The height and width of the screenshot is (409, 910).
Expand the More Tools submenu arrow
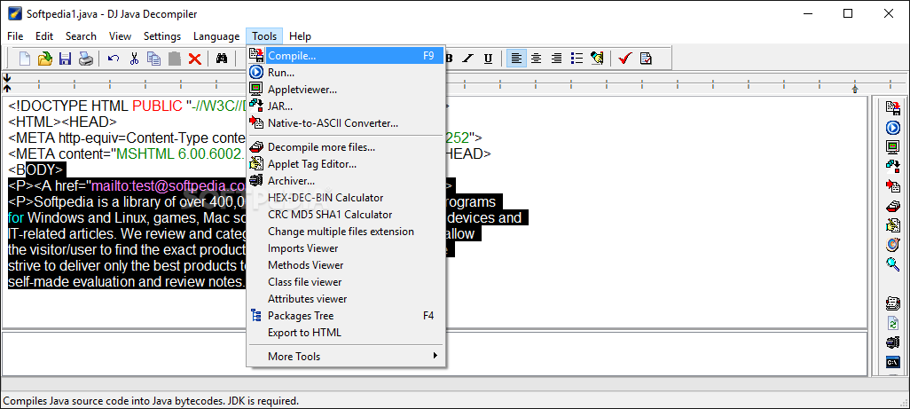(x=435, y=356)
